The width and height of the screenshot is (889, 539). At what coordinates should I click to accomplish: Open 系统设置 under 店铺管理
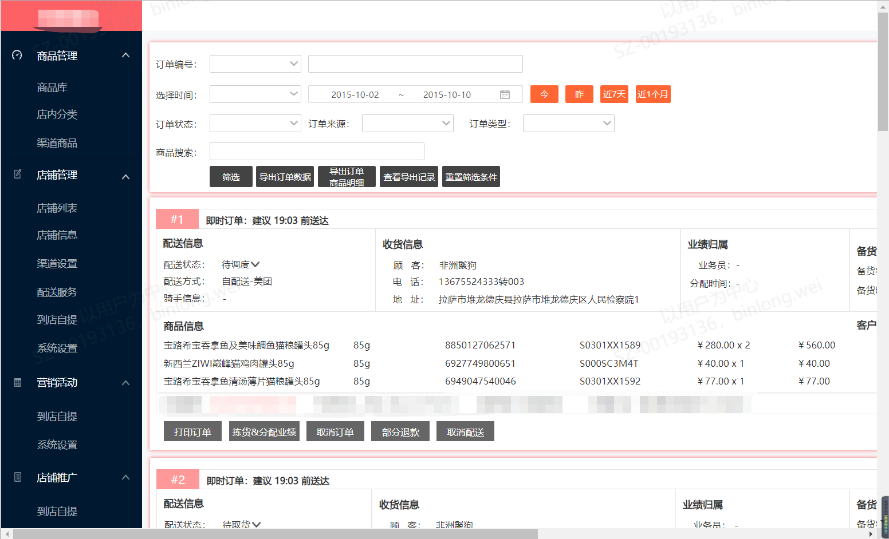(57, 348)
